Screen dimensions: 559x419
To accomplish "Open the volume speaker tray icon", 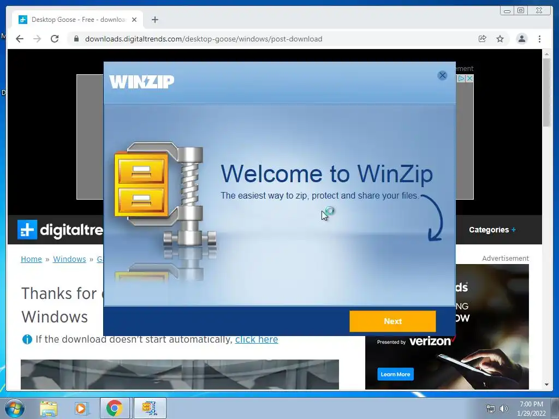I will tap(504, 409).
